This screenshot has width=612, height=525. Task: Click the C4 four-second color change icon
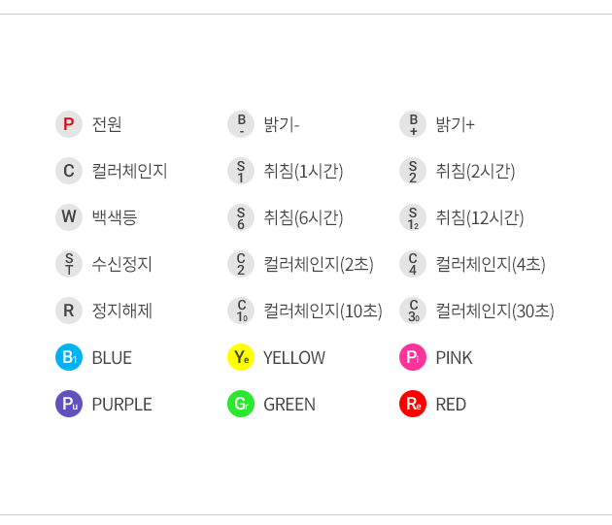tap(413, 264)
